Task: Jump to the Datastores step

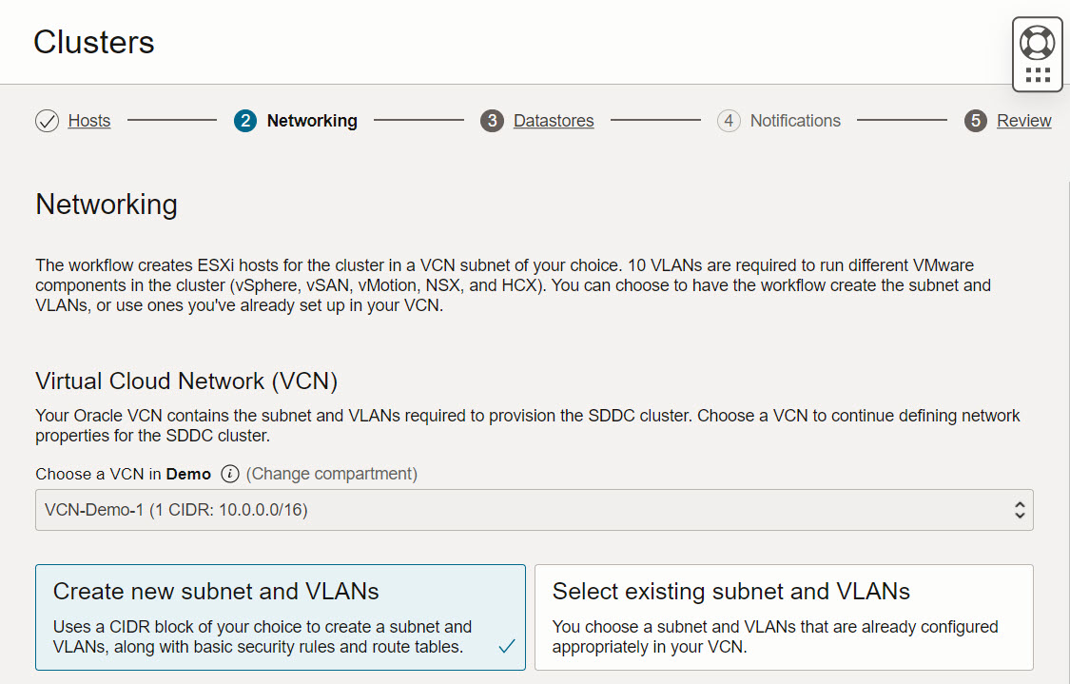Action: [554, 121]
